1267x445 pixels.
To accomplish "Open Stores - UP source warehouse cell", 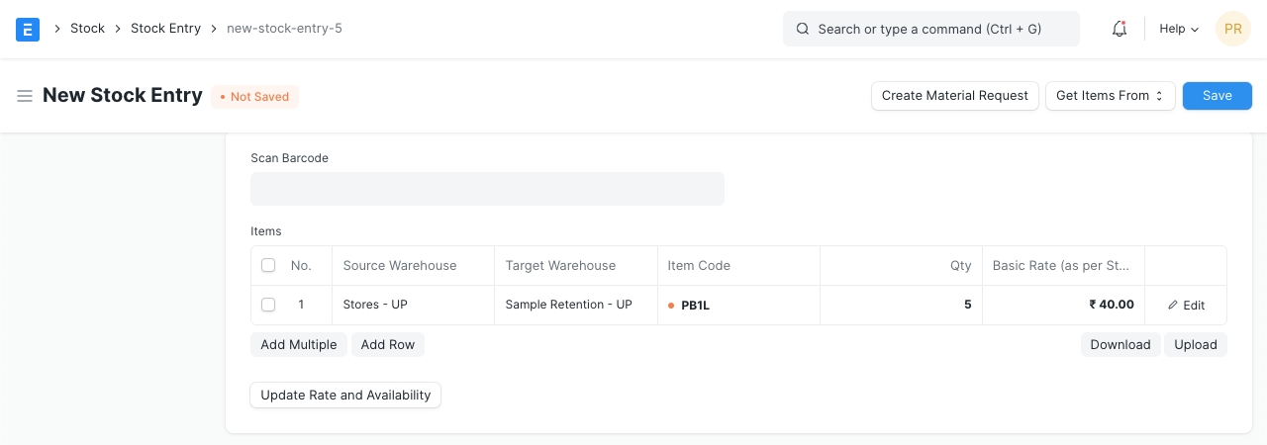I will click(413, 305).
